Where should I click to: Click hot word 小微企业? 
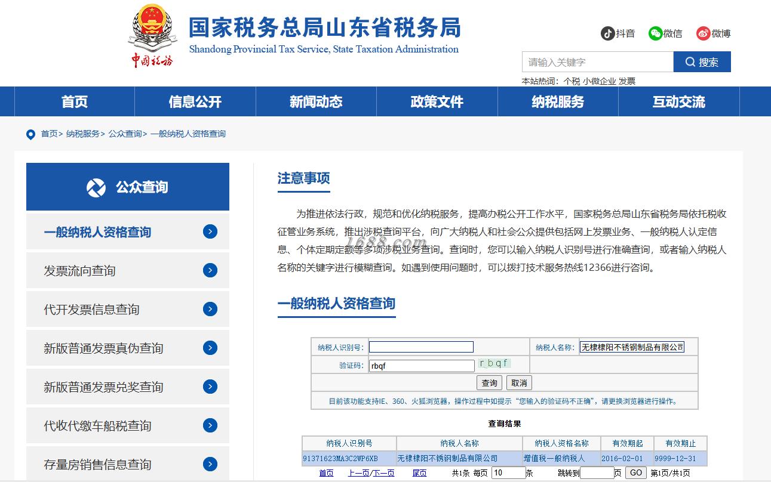pyautogui.click(x=600, y=81)
